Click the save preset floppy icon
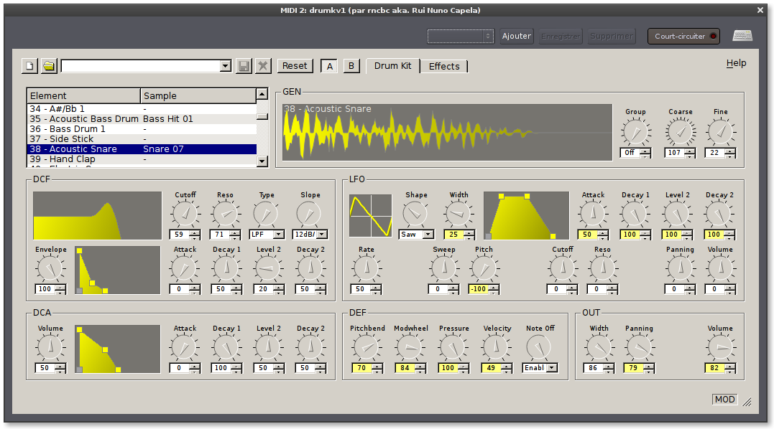 tap(244, 66)
